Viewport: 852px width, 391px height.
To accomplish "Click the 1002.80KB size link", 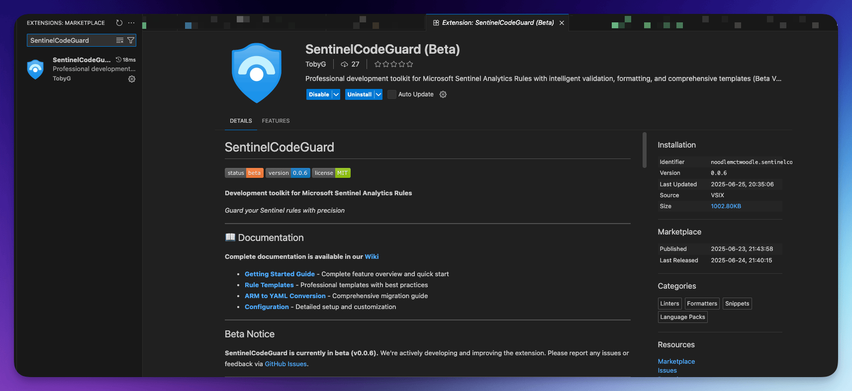I will pos(726,206).
